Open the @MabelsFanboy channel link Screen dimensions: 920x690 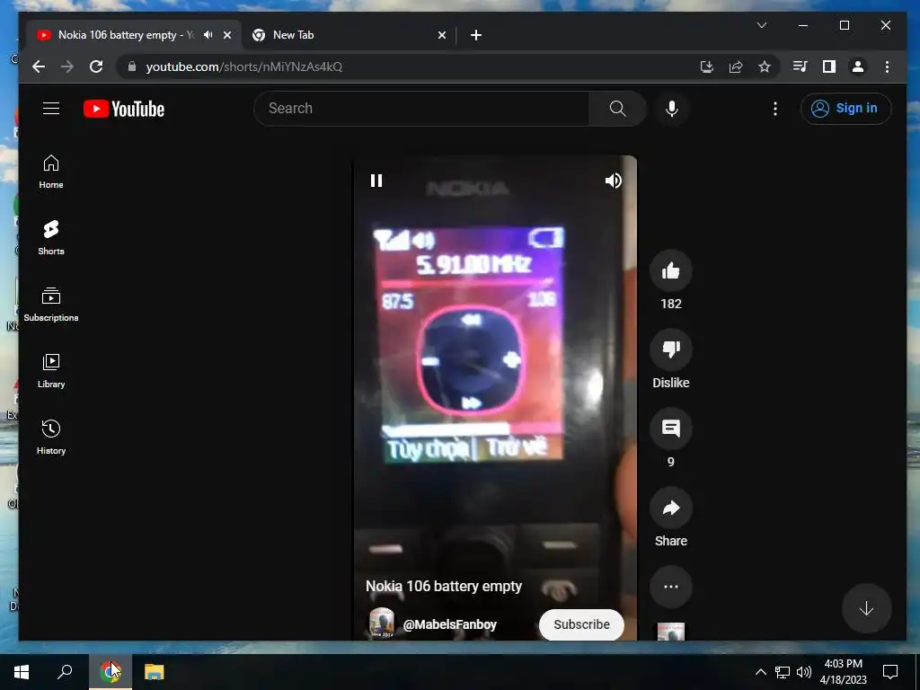pyautogui.click(x=450, y=625)
